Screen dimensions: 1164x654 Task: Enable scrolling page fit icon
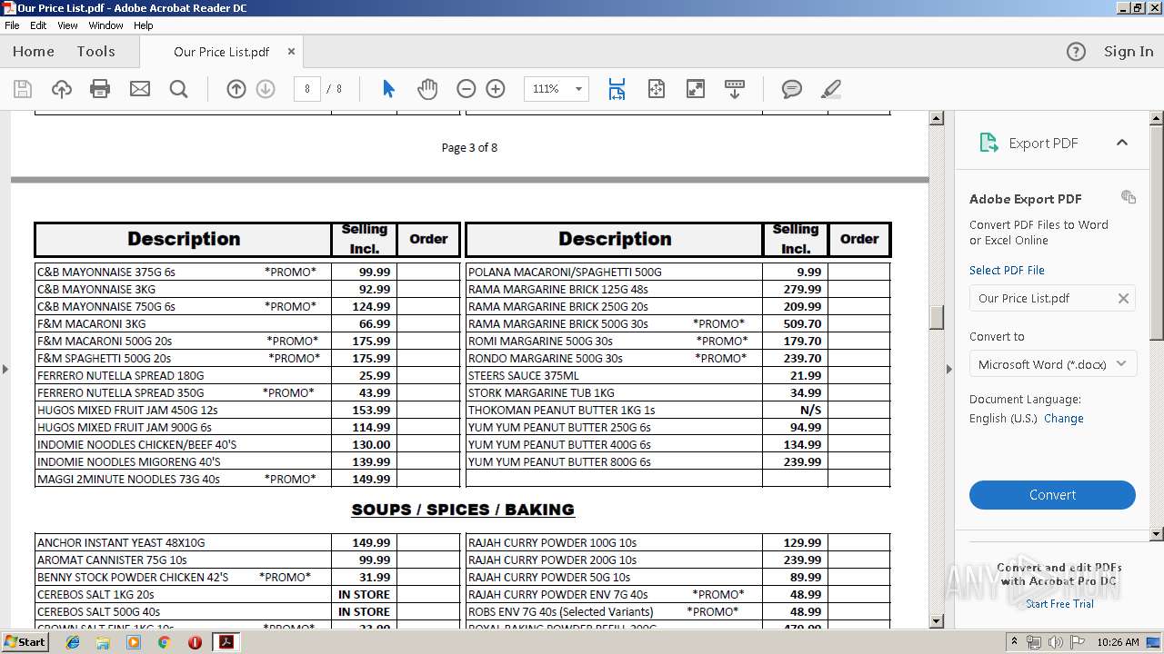(x=617, y=89)
